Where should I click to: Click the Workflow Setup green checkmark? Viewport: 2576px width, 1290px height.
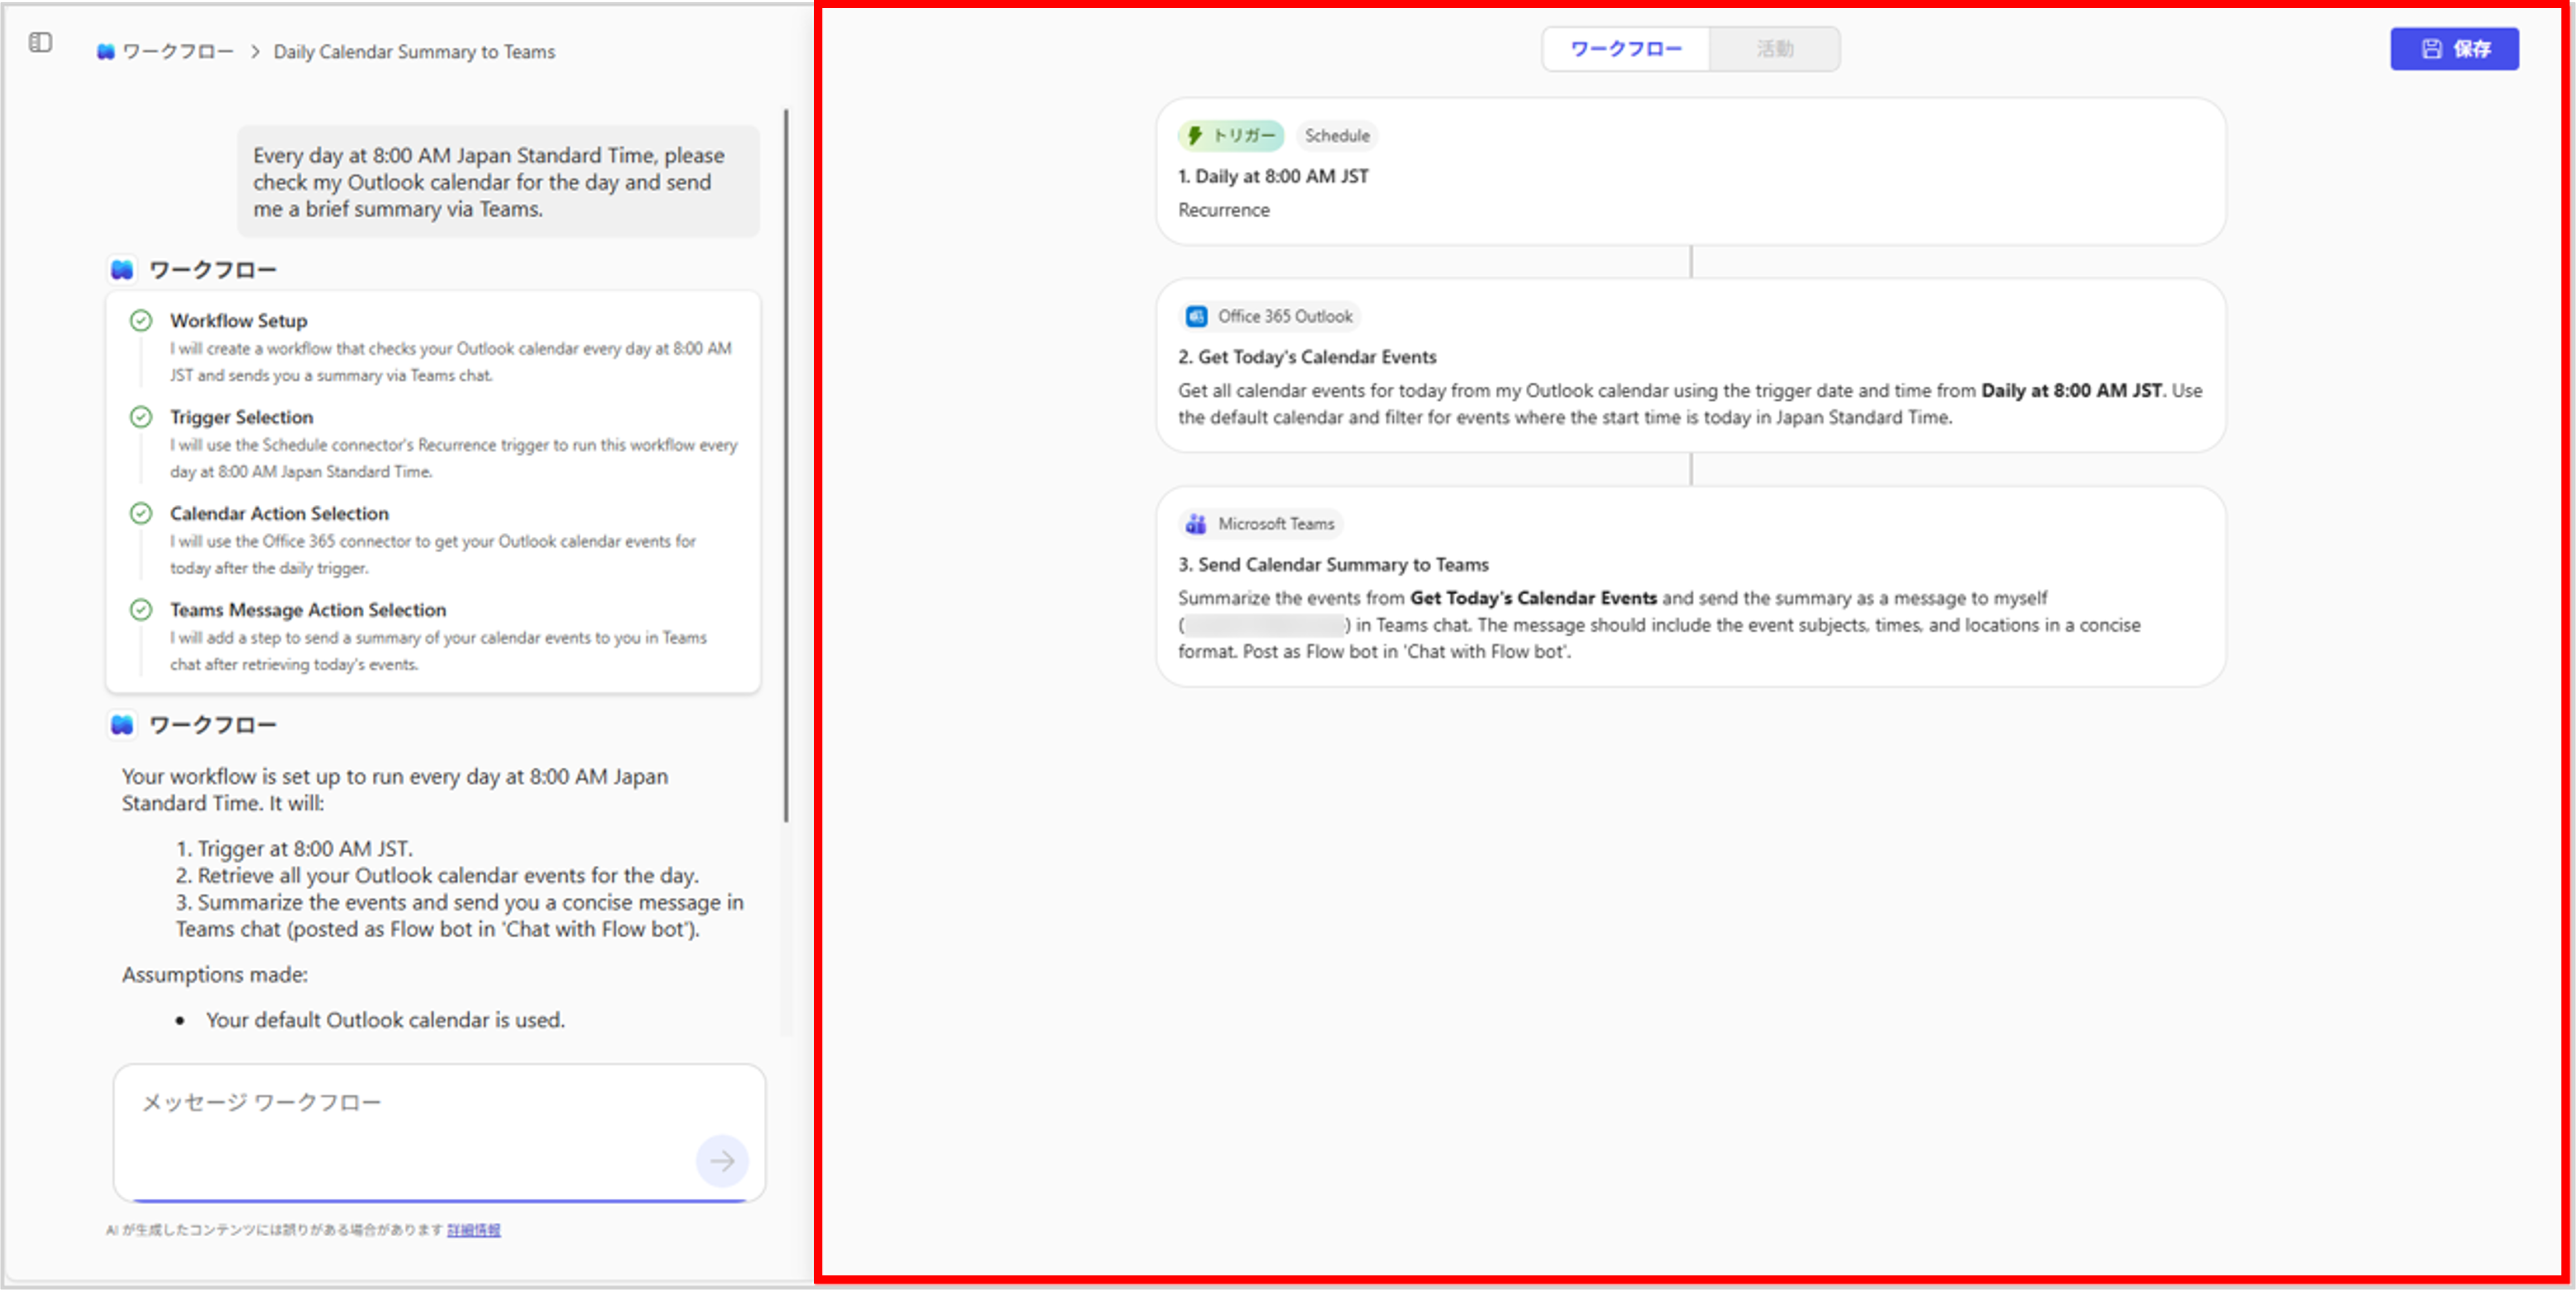[x=141, y=321]
